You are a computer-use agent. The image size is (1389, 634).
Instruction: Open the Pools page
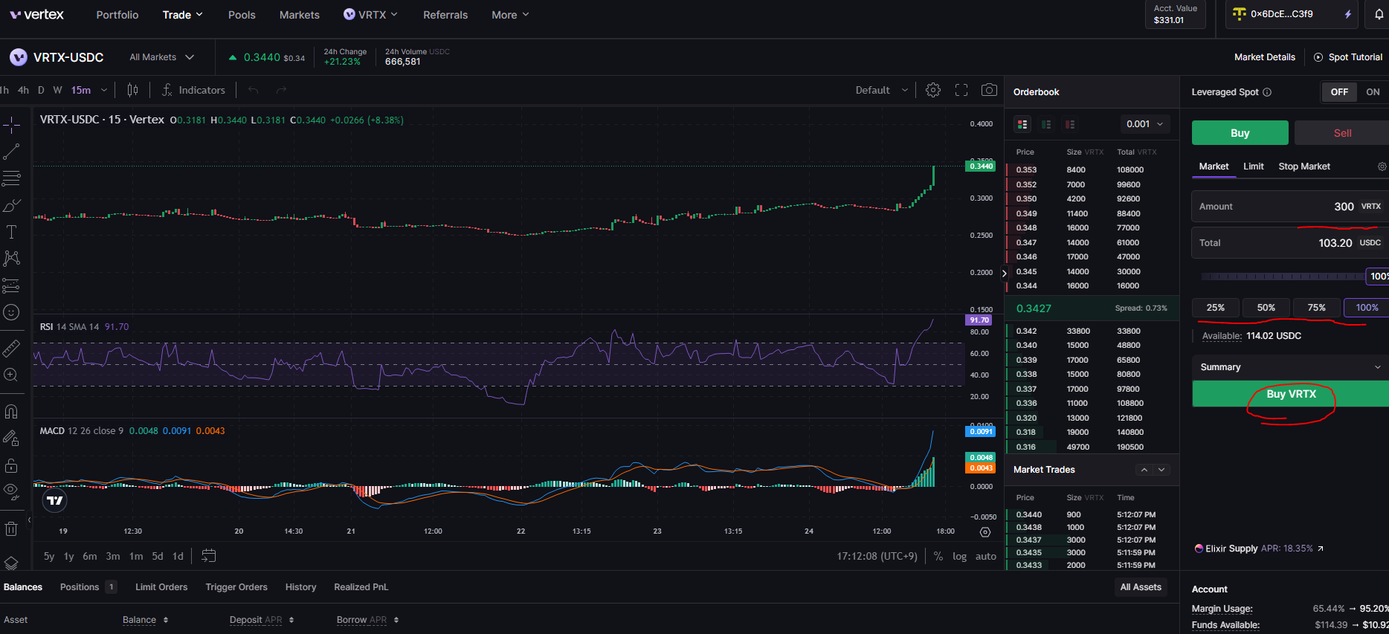pos(242,15)
